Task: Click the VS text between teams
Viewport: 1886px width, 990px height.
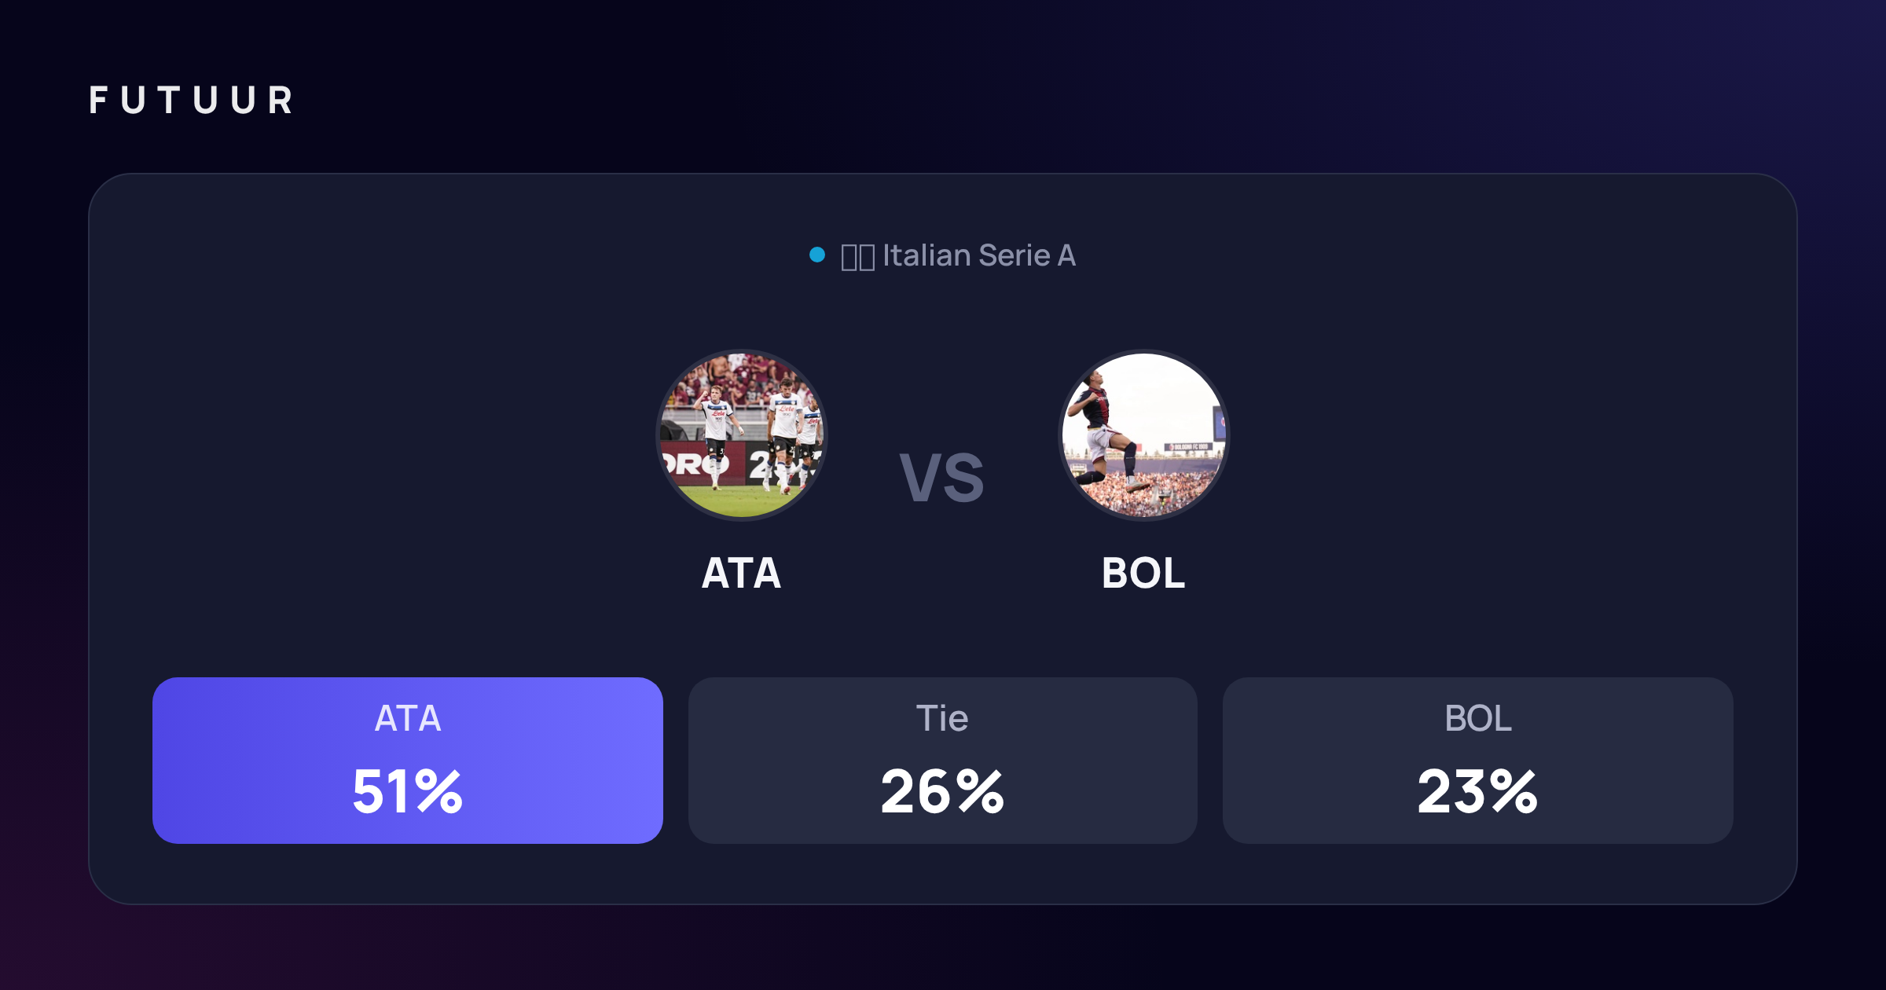Action: click(x=942, y=478)
